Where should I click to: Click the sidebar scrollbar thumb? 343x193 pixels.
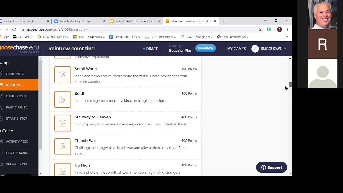(x=40, y=105)
